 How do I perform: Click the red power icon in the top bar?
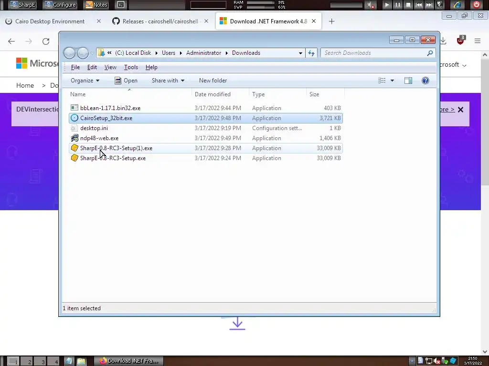coord(477,5)
